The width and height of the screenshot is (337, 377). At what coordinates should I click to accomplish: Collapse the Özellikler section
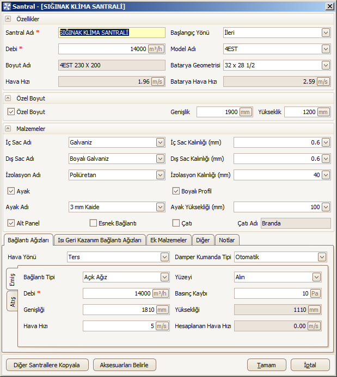[8, 19]
